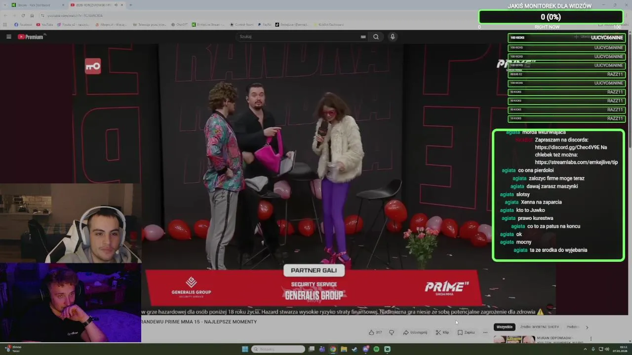Mute the YouTube tab via speaker icon
The height and width of the screenshot is (355, 632).
coord(116,5)
